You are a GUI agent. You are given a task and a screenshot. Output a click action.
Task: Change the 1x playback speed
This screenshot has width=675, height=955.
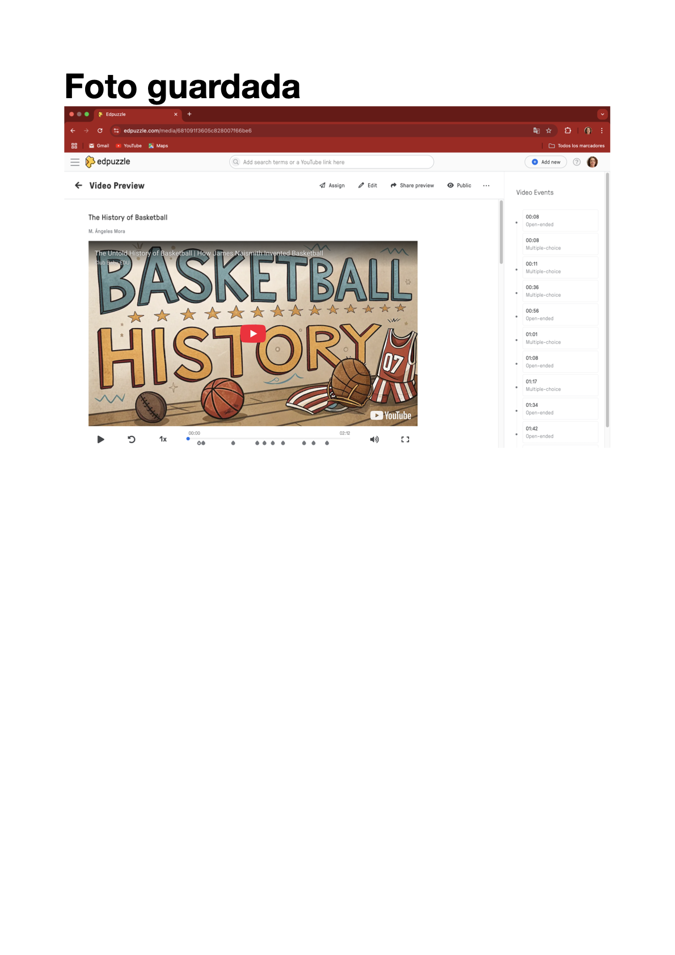tap(163, 439)
